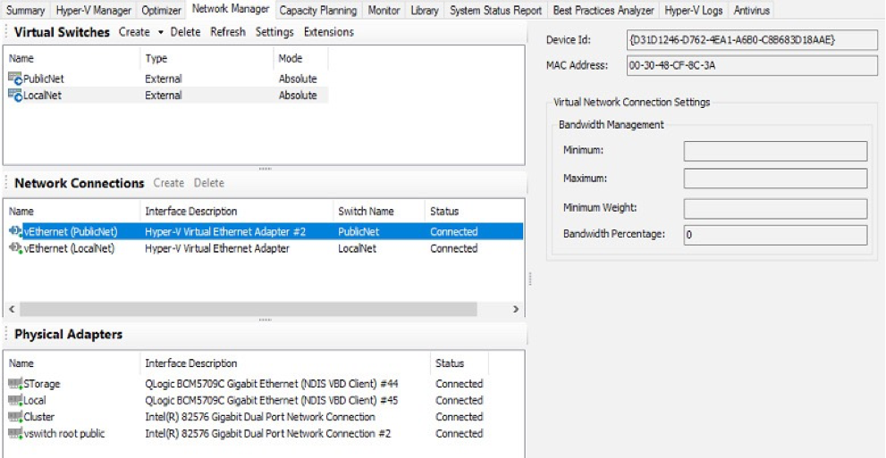Click Refresh in the Virtual Switches toolbar
Image resolution: width=886 pixels, height=458 pixels.
pyautogui.click(x=228, y=32)
